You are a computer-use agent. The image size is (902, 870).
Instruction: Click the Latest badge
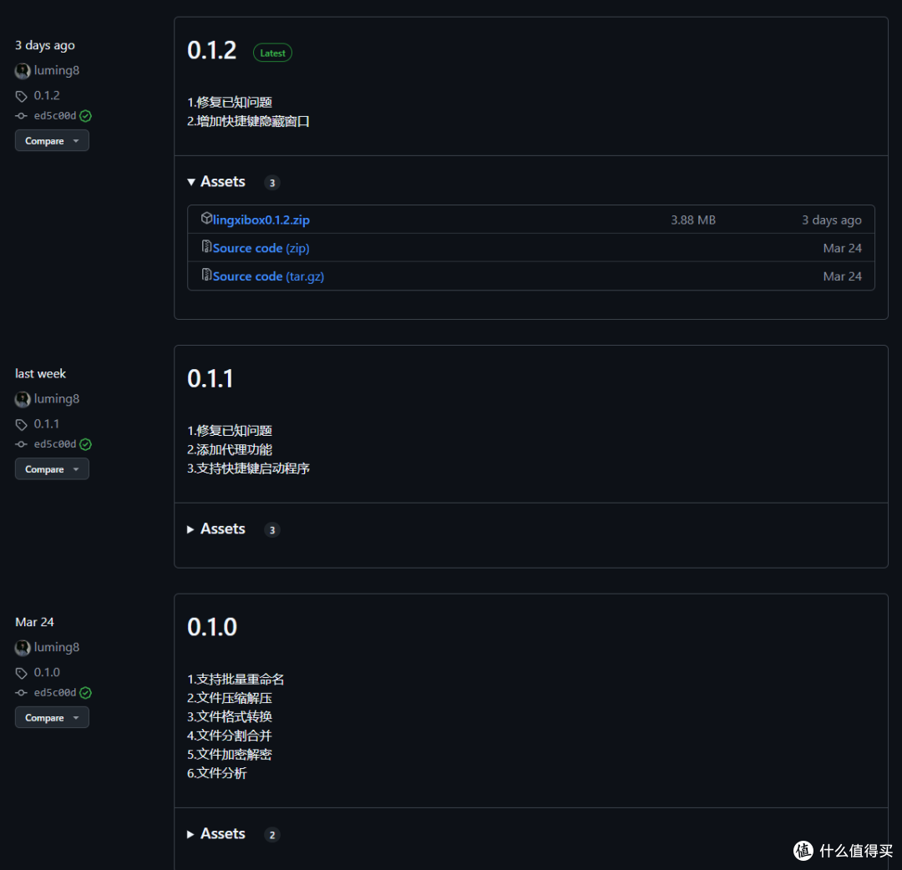272,53
